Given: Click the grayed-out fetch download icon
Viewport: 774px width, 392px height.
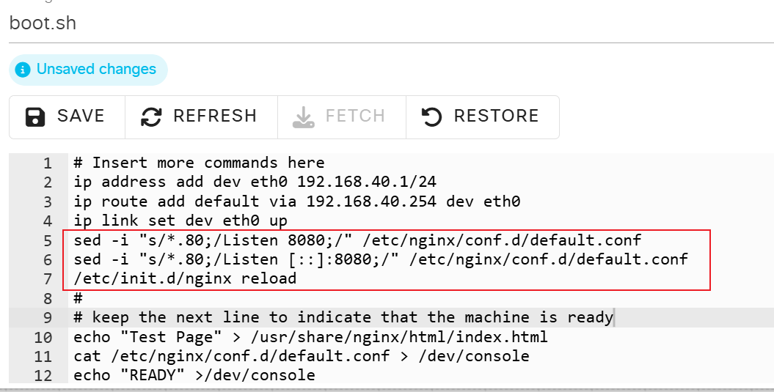Looking at the screenshot, I should tap(304, 117).
